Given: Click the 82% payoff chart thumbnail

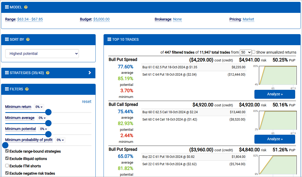Looking at the screenshot, I should coord(278,165).
